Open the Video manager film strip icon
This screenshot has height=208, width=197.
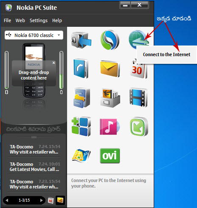click(138, 98)
